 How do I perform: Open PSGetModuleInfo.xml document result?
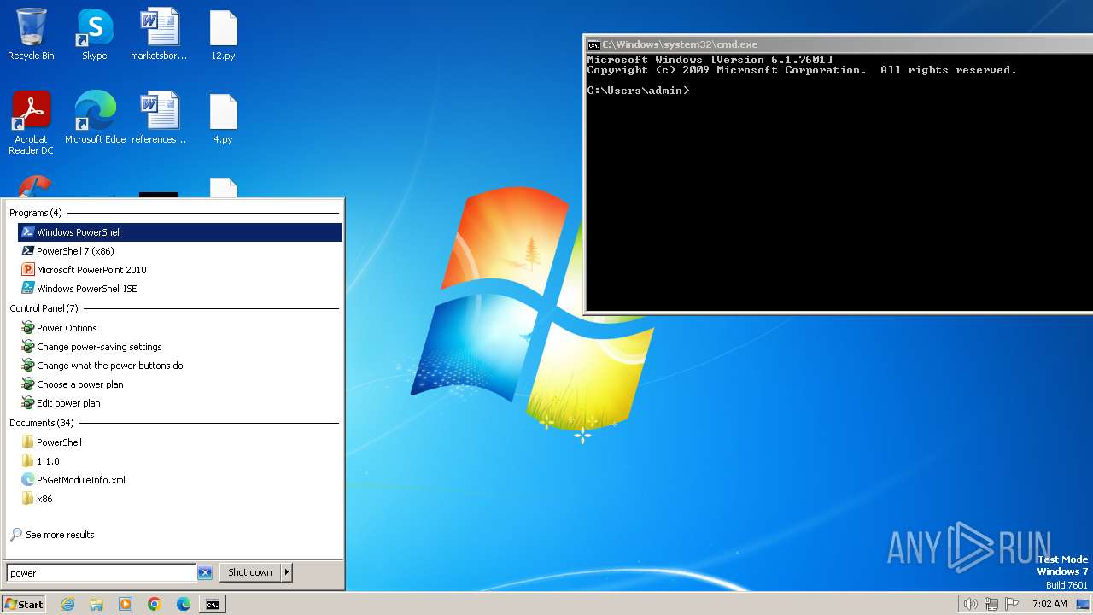click(x=179, y=480)
